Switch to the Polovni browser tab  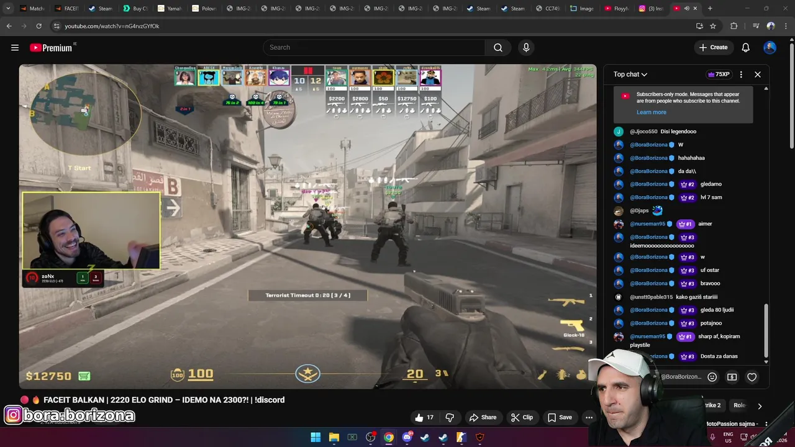click(203, 9)
